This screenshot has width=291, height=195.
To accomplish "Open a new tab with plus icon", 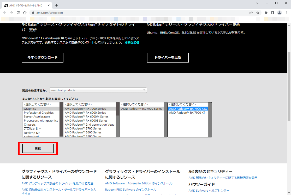I will coord(57,5).
